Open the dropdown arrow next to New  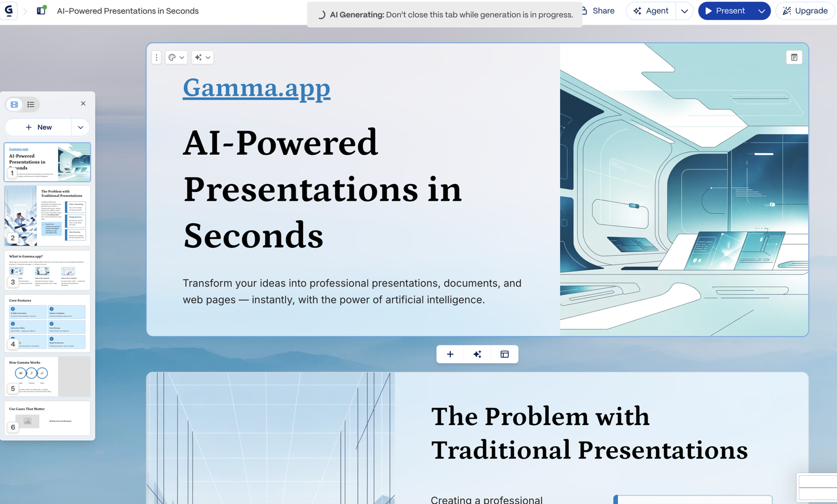(81, 128)
